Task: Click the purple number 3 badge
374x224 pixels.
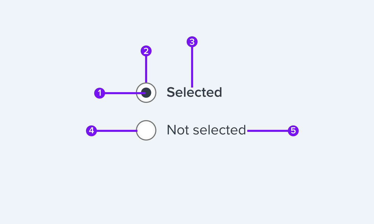Action: click(x=192, y=42)
